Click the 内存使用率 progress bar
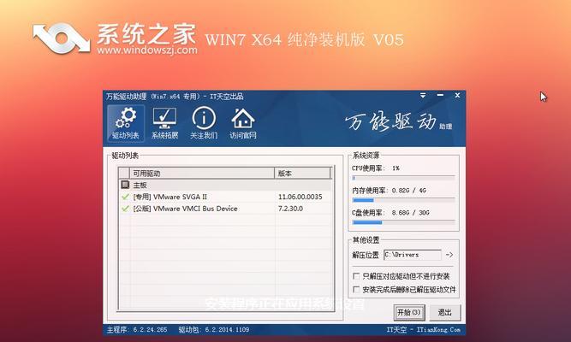The height and width of the screenshot is (342, 571). [x=403, y=200]
